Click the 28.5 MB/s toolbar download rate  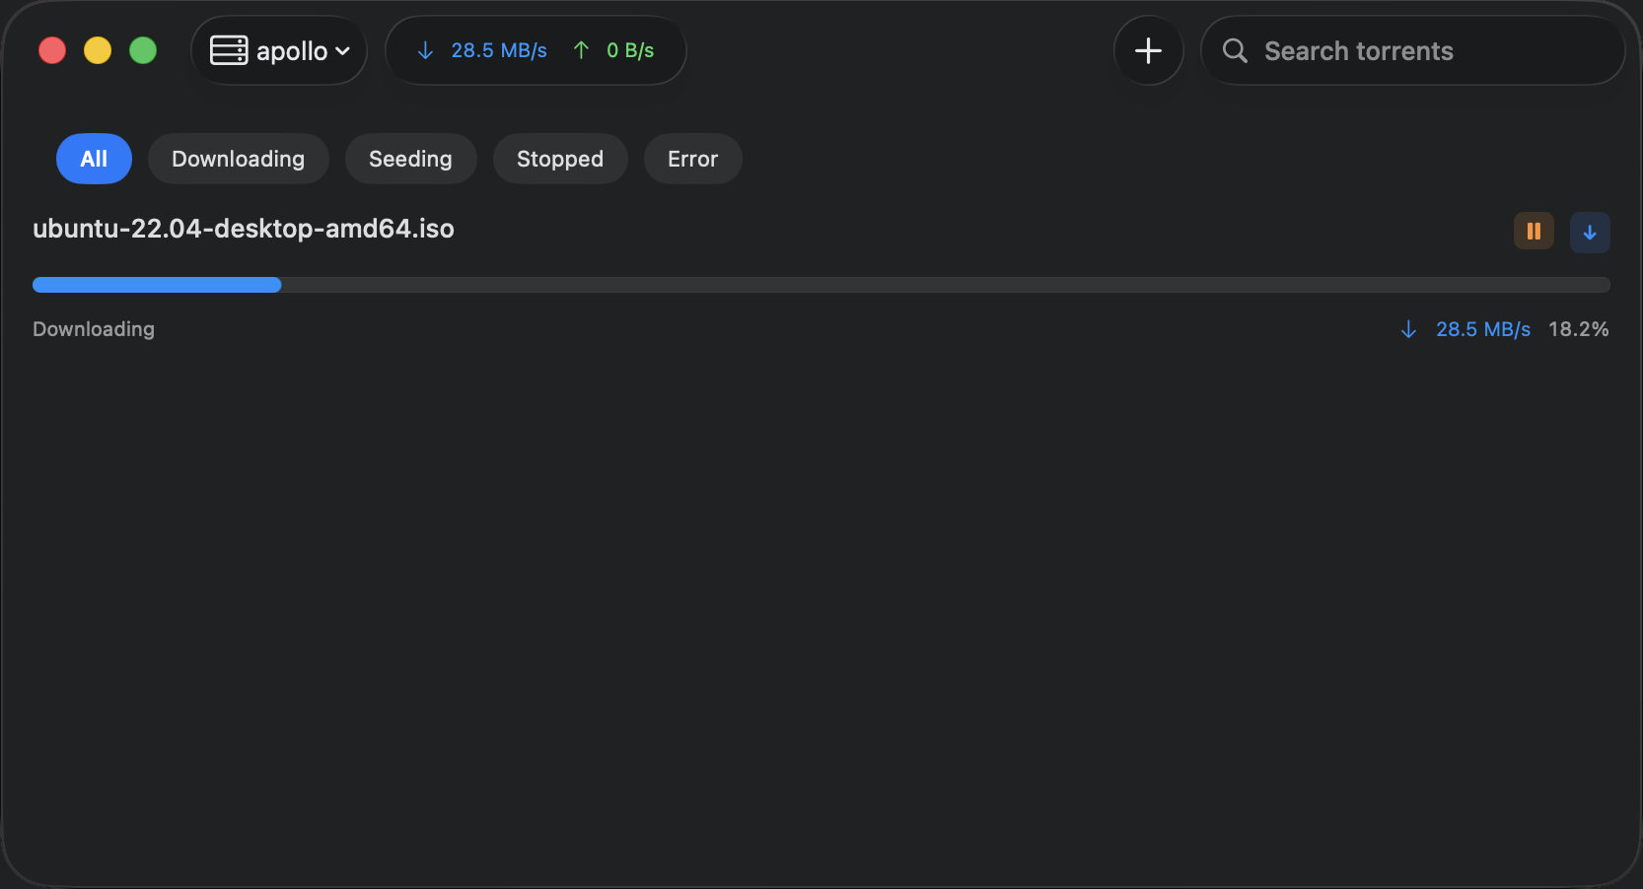[499, 50]
